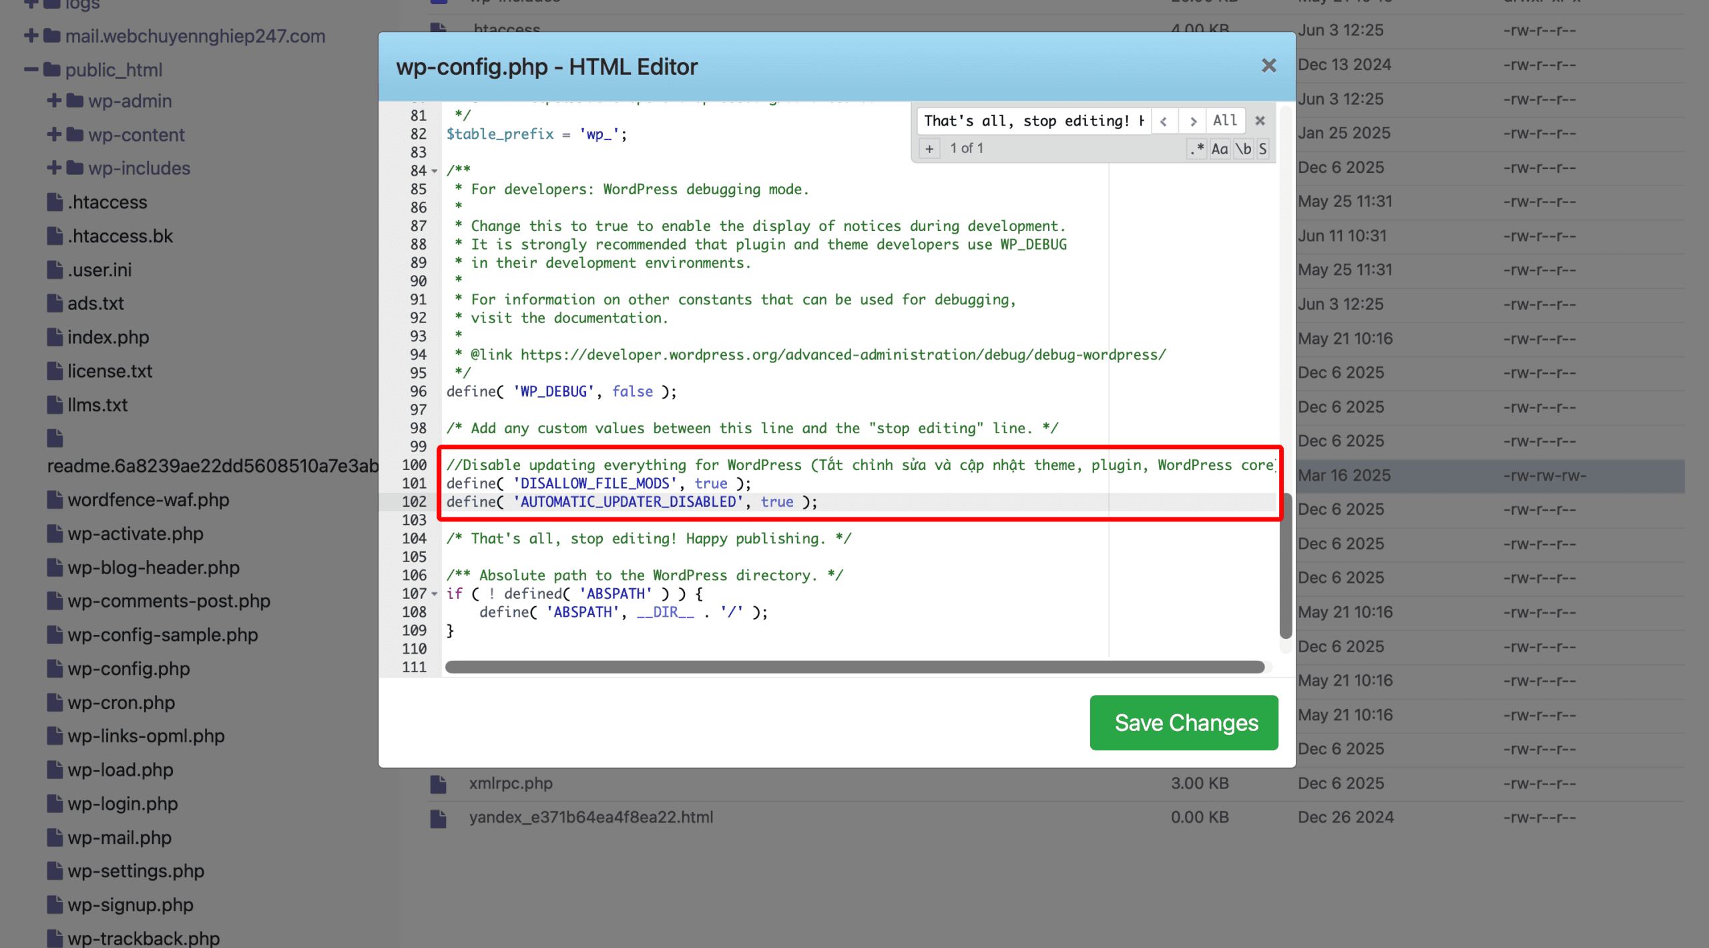Select wp-comments-post.php file icon
This screenshot has width=1709, height=948.
55,601
